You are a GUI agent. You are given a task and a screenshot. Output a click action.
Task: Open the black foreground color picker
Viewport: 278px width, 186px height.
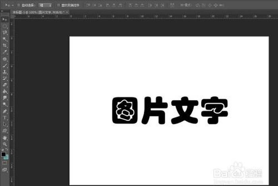(x=3, y=154)
